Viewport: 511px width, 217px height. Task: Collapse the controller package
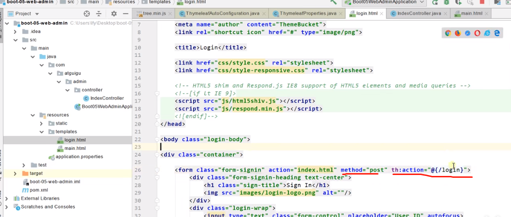click(x=67, y=90)
